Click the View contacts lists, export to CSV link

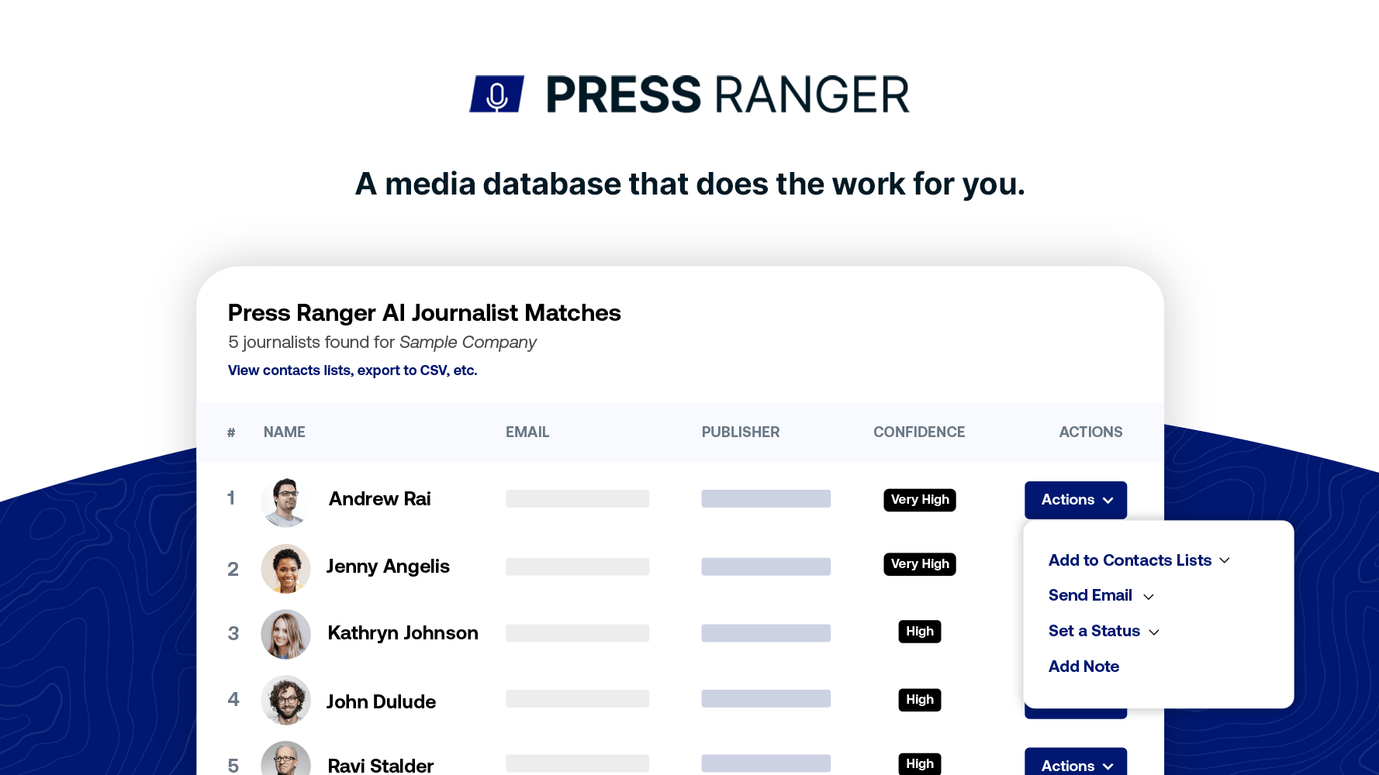[x=352, y=370]
